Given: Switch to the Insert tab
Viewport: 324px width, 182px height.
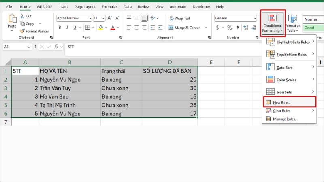Looking at the screenshot, I should point(63,7).
